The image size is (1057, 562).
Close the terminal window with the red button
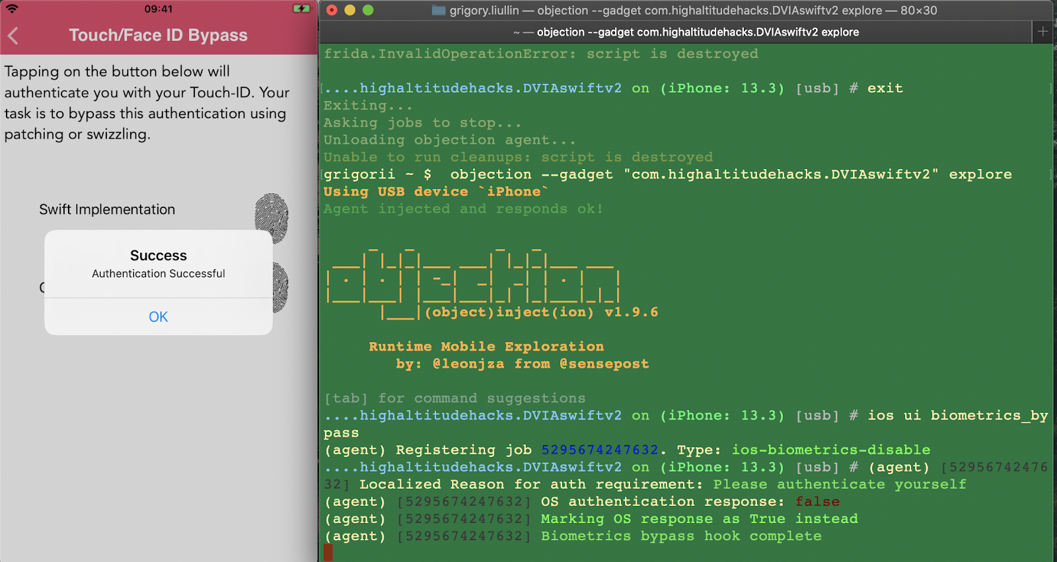point(332,10)
